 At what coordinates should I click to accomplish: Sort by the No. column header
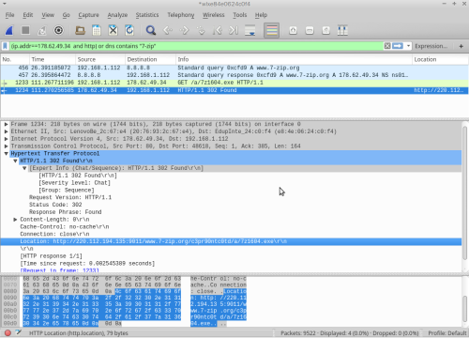[x=15, y=59]
